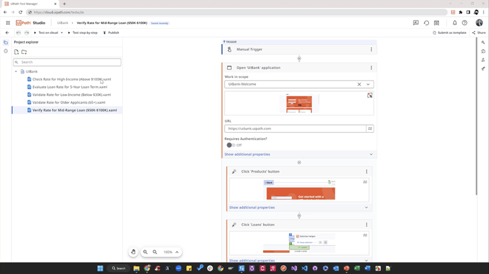This screenshot has height=274, width=489.
Task: Go to UiBank breadcrumb
Action: [x=63, y=23]
